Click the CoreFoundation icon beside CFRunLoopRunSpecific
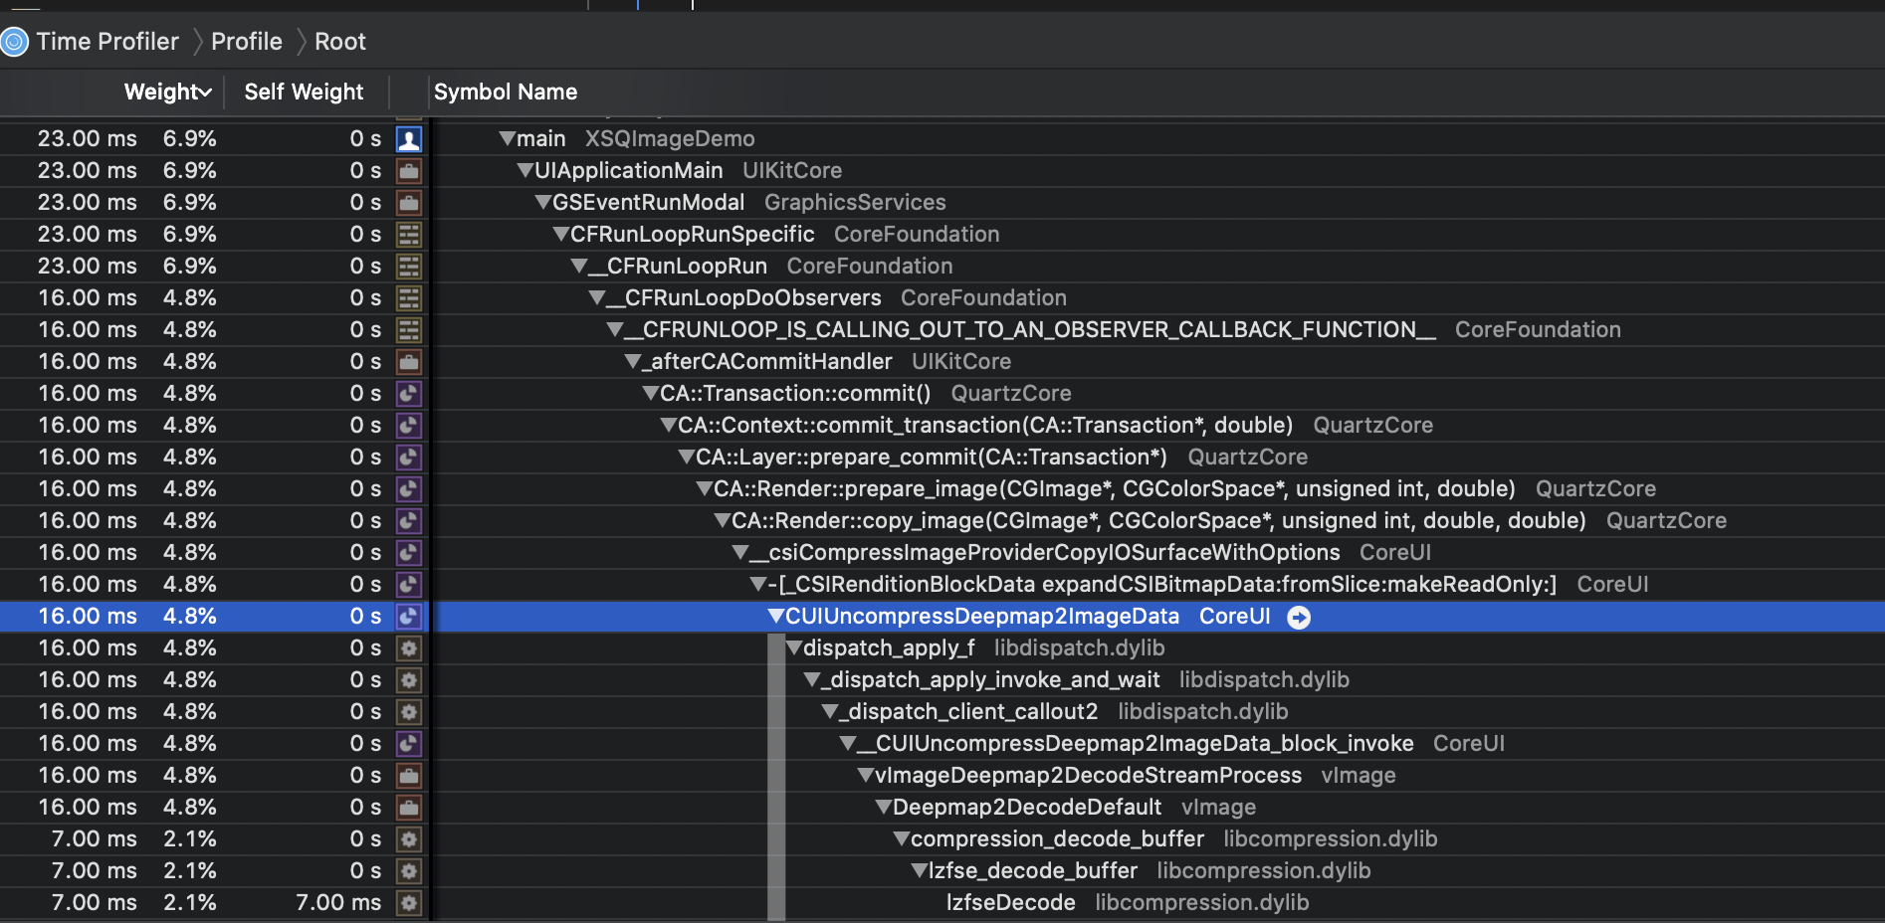Screen dimensions: 1885x923 pos(409,235)
